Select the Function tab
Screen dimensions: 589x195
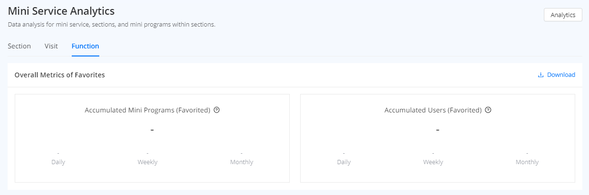tap(85, 46)
